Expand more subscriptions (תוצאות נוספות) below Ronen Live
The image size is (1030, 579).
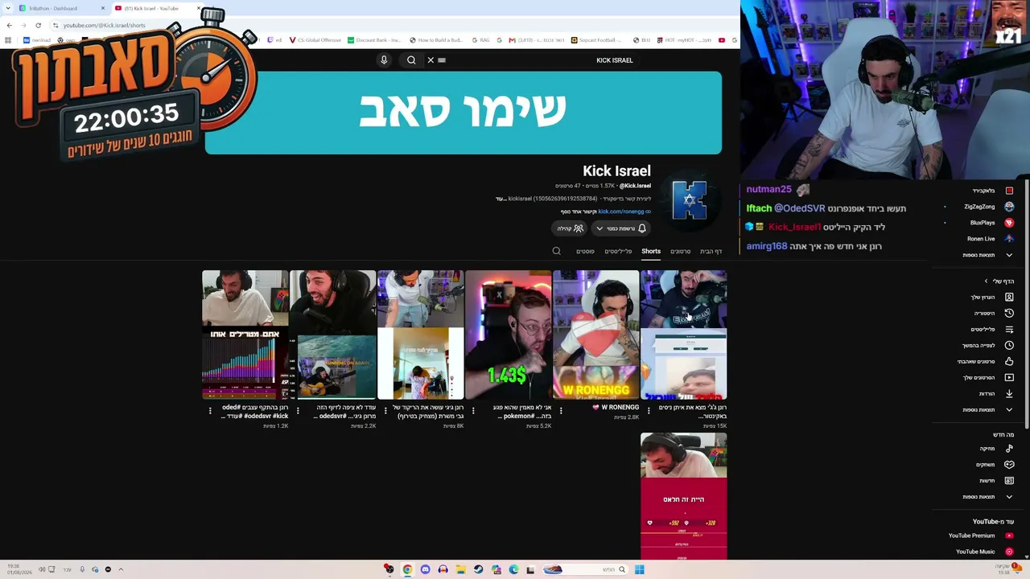pyautogui.click(x=988, y=255)
